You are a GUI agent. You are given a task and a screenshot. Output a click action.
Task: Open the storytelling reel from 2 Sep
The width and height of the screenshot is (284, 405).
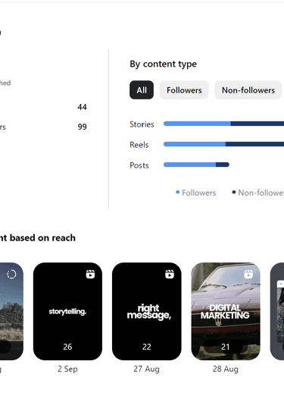(67, 311)
